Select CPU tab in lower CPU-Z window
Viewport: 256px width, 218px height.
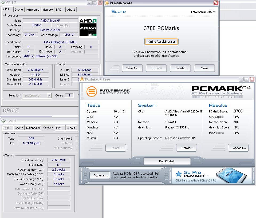6,128
